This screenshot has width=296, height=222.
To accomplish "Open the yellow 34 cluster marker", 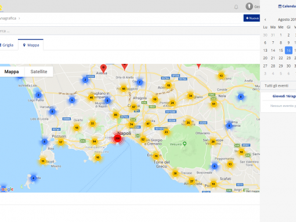I will (190, 95).
